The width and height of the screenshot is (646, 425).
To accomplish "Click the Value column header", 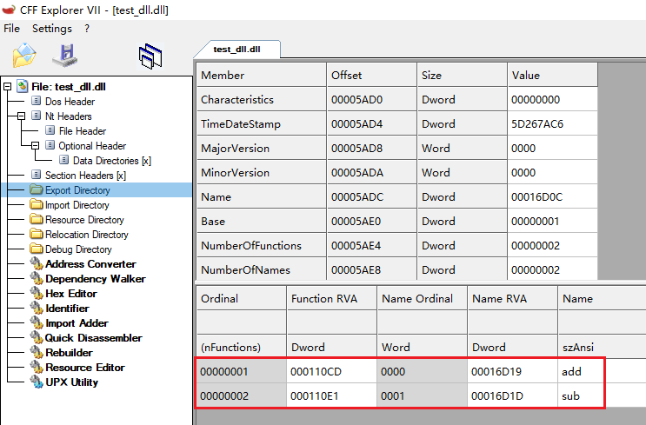I will (x=552, y=75).
